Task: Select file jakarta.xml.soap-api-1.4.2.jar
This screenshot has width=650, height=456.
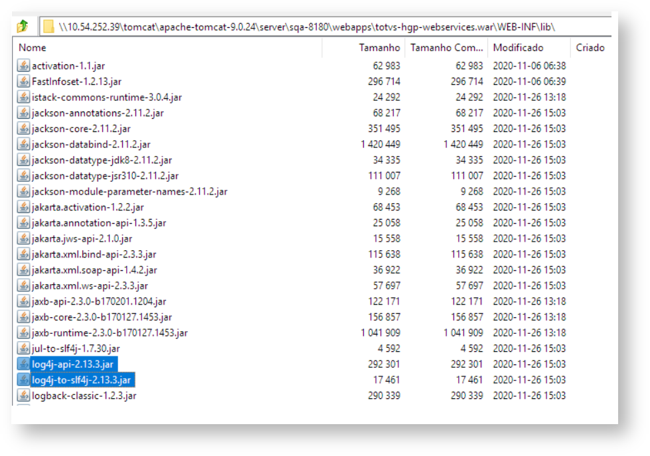Action: coord(94,270)
